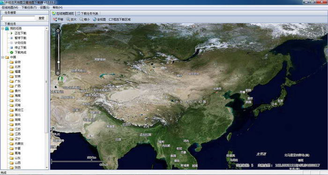Open the 帮助(H) menu
The height and width of the screenshot is (175, 328).
(58, 8)
